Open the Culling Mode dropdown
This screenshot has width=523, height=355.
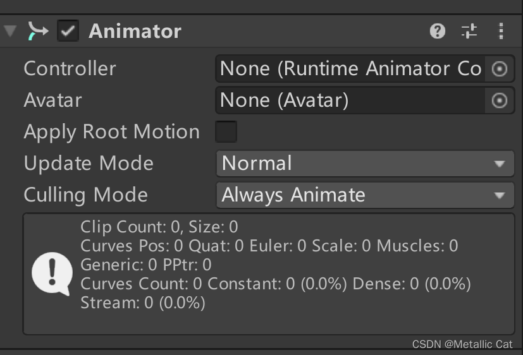pos(366,195)
